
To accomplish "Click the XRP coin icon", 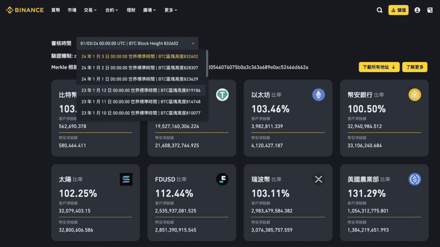I will click(x=319, y=179).
